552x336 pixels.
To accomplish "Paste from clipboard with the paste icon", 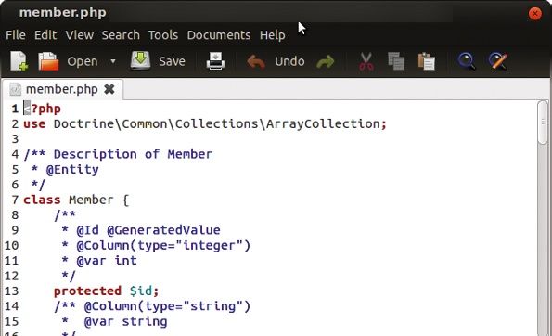I will tap(427, 61).
